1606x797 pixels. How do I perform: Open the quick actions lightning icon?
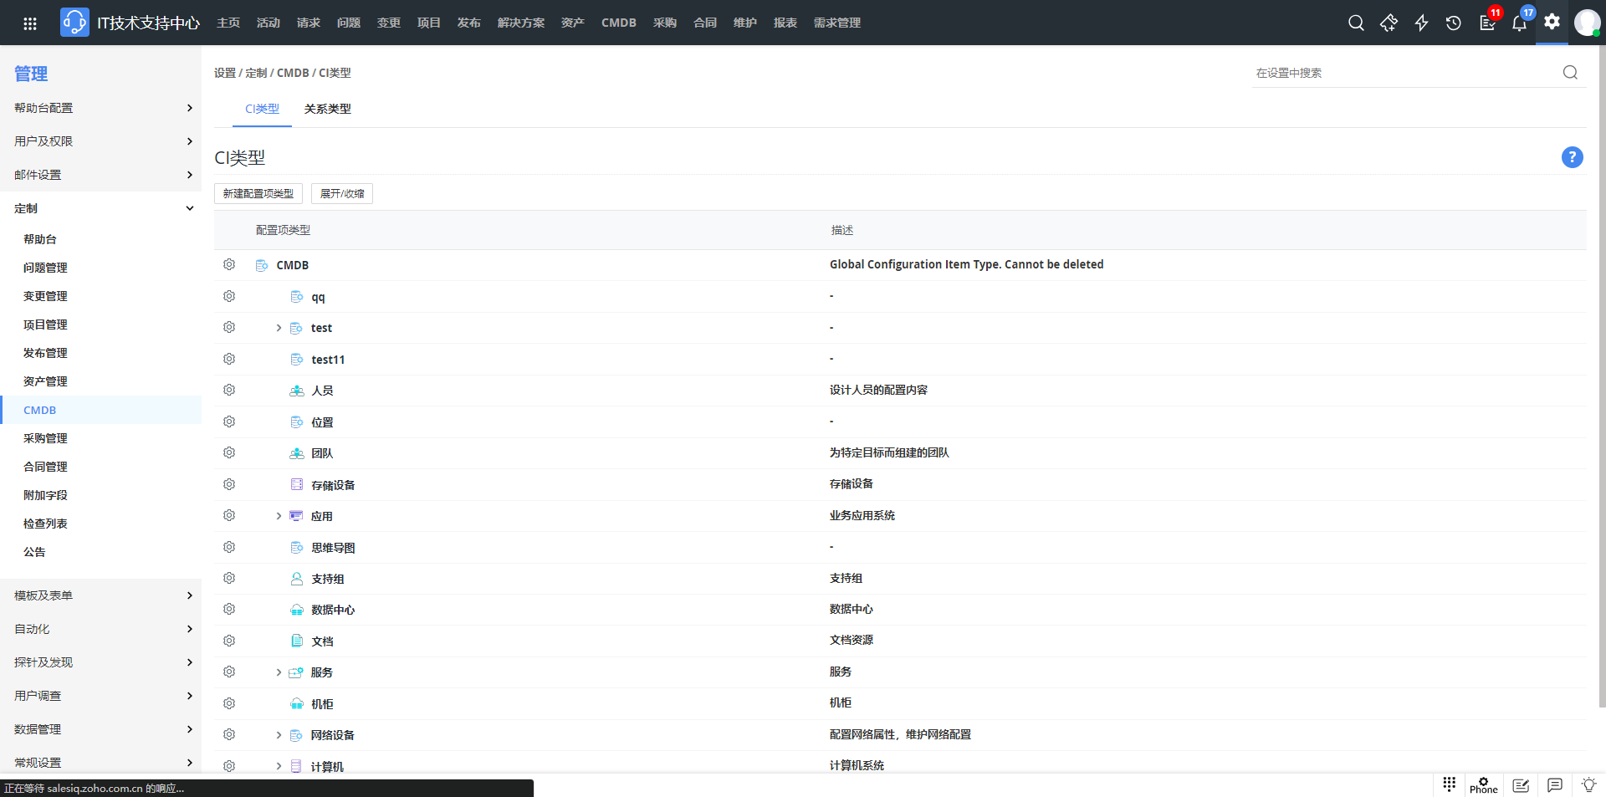click(1421, 23)
